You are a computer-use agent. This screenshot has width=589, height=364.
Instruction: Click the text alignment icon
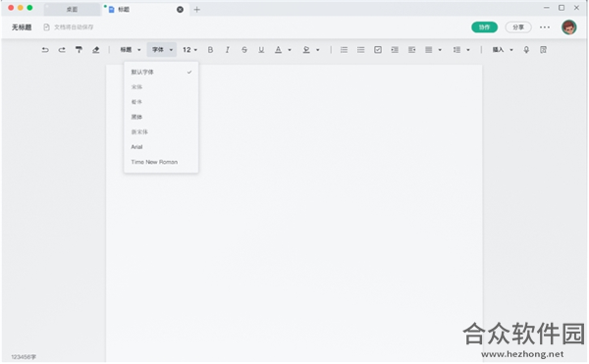pyautogui.click(x=429, y=49)
